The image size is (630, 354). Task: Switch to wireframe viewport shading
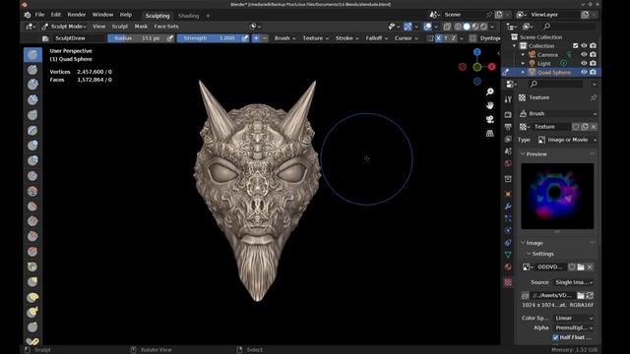458,27
